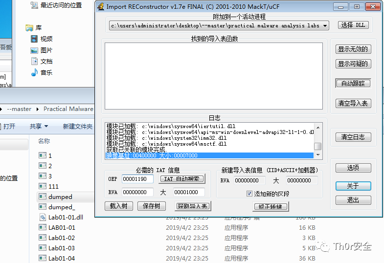Viewport: 384px width, 263px height.
Task: Click the Practical Malware breadcrumb segment
Action: click(x=68, y=109)
